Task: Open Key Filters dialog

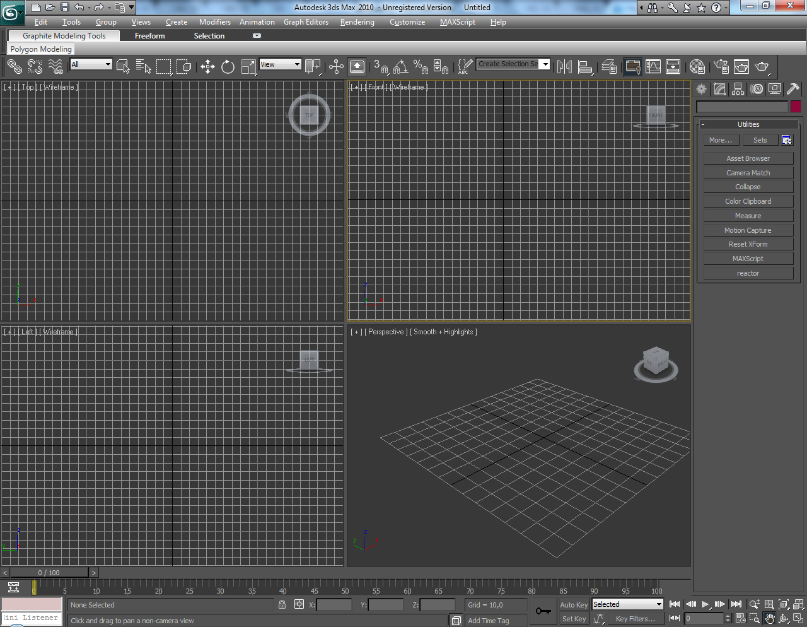Action: (x=636, y=619)
